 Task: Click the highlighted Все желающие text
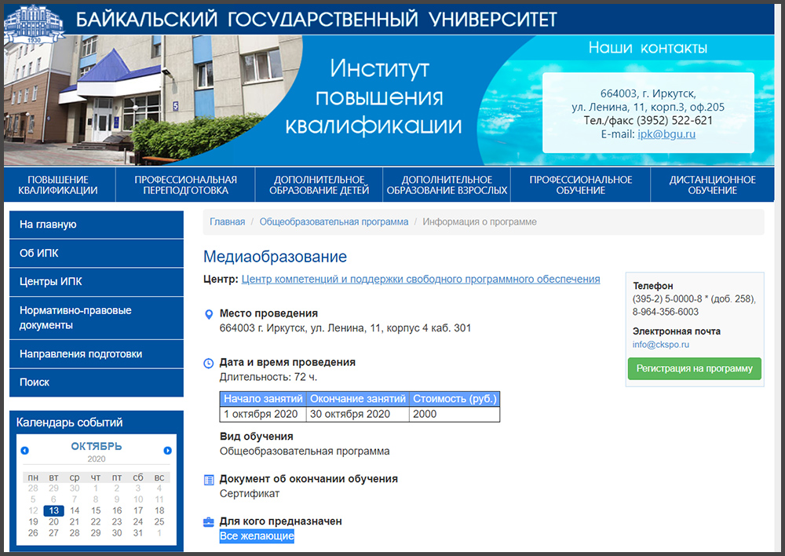click(257, 536)
